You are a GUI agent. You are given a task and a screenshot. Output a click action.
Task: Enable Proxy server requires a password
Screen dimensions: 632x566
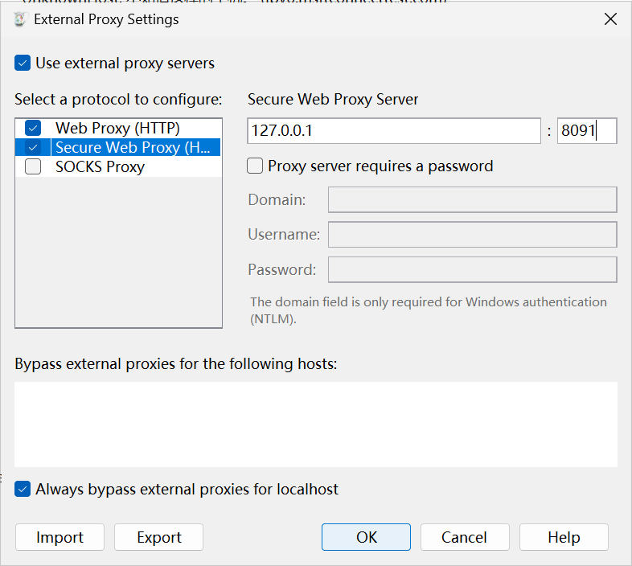255,166
